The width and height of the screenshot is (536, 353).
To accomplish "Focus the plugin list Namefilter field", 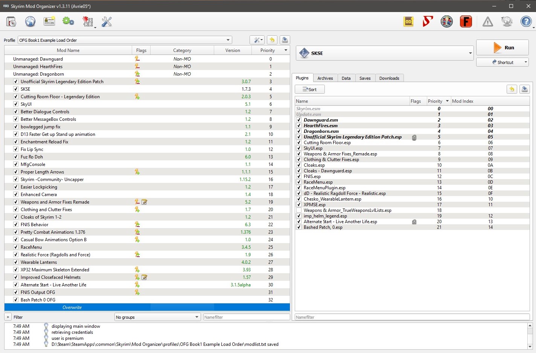I will (x=412, y=317).
